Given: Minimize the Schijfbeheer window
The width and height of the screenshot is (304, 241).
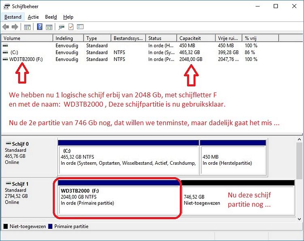Looking at the screenshot, I should (257, 6).
